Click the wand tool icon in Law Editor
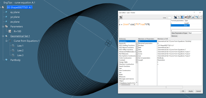 coord(179,17)
